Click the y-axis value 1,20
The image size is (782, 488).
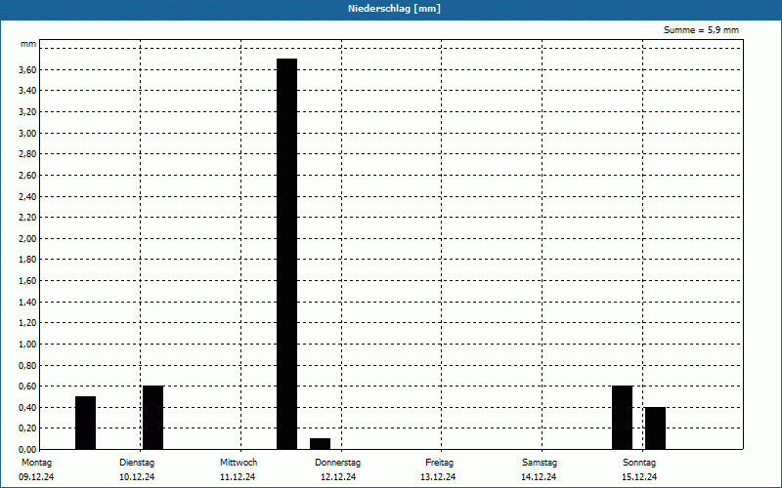pyautogui.click(x=27, y=323)
